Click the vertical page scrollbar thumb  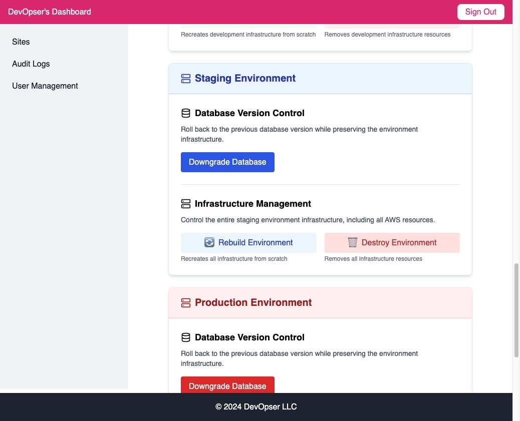(516, 310)
